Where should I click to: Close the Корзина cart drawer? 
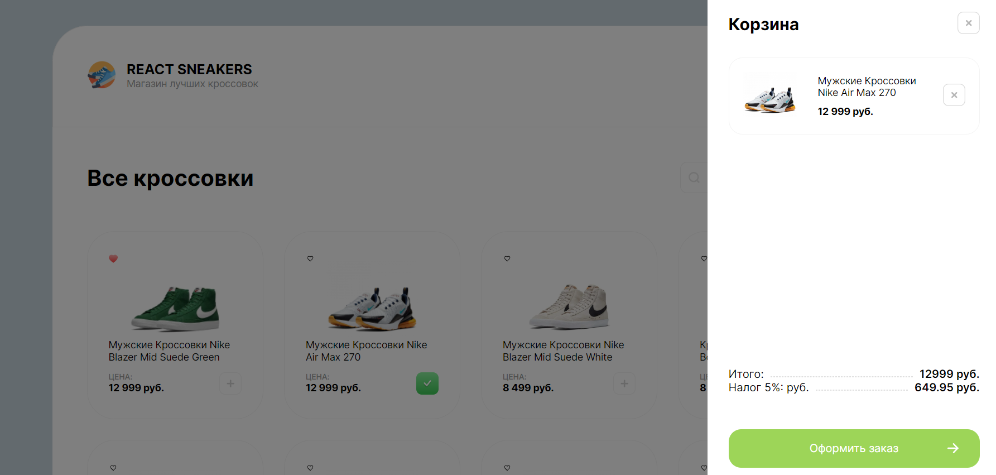[x=968, y=23]
